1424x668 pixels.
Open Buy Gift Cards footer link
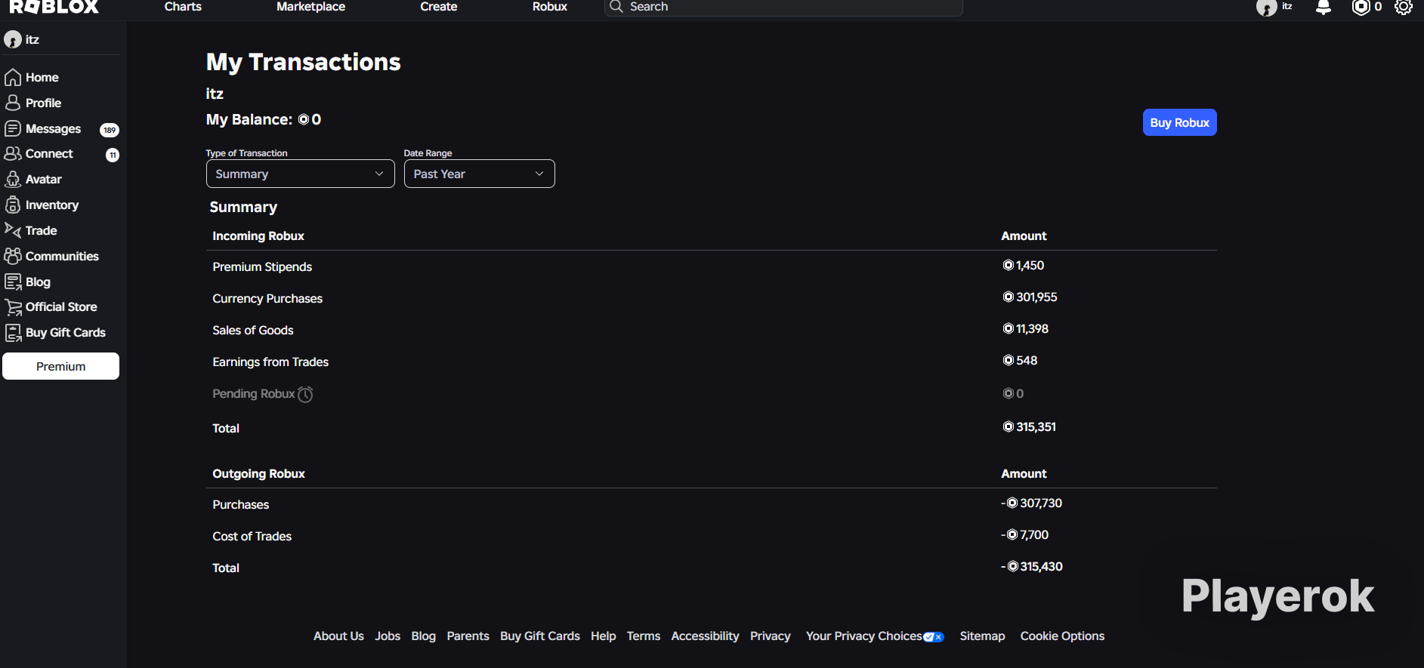[x=540, y=636]
